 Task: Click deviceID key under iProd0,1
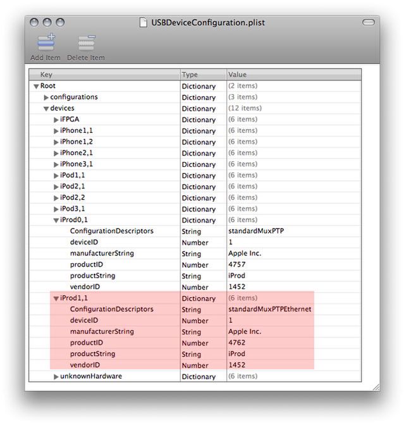84,242
